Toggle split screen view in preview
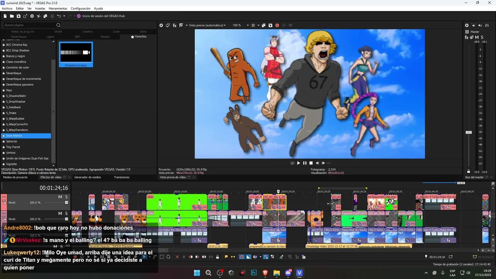Viewport: 496px width, 279px height. point(181,25)
